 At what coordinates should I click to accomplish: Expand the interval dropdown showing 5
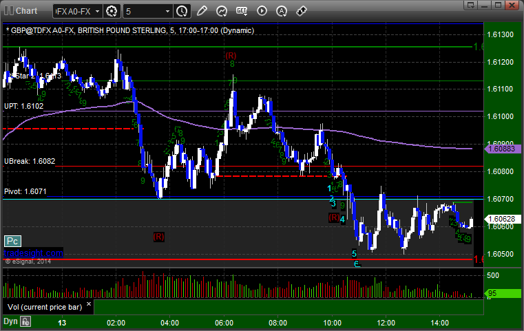tap(167, 12)
